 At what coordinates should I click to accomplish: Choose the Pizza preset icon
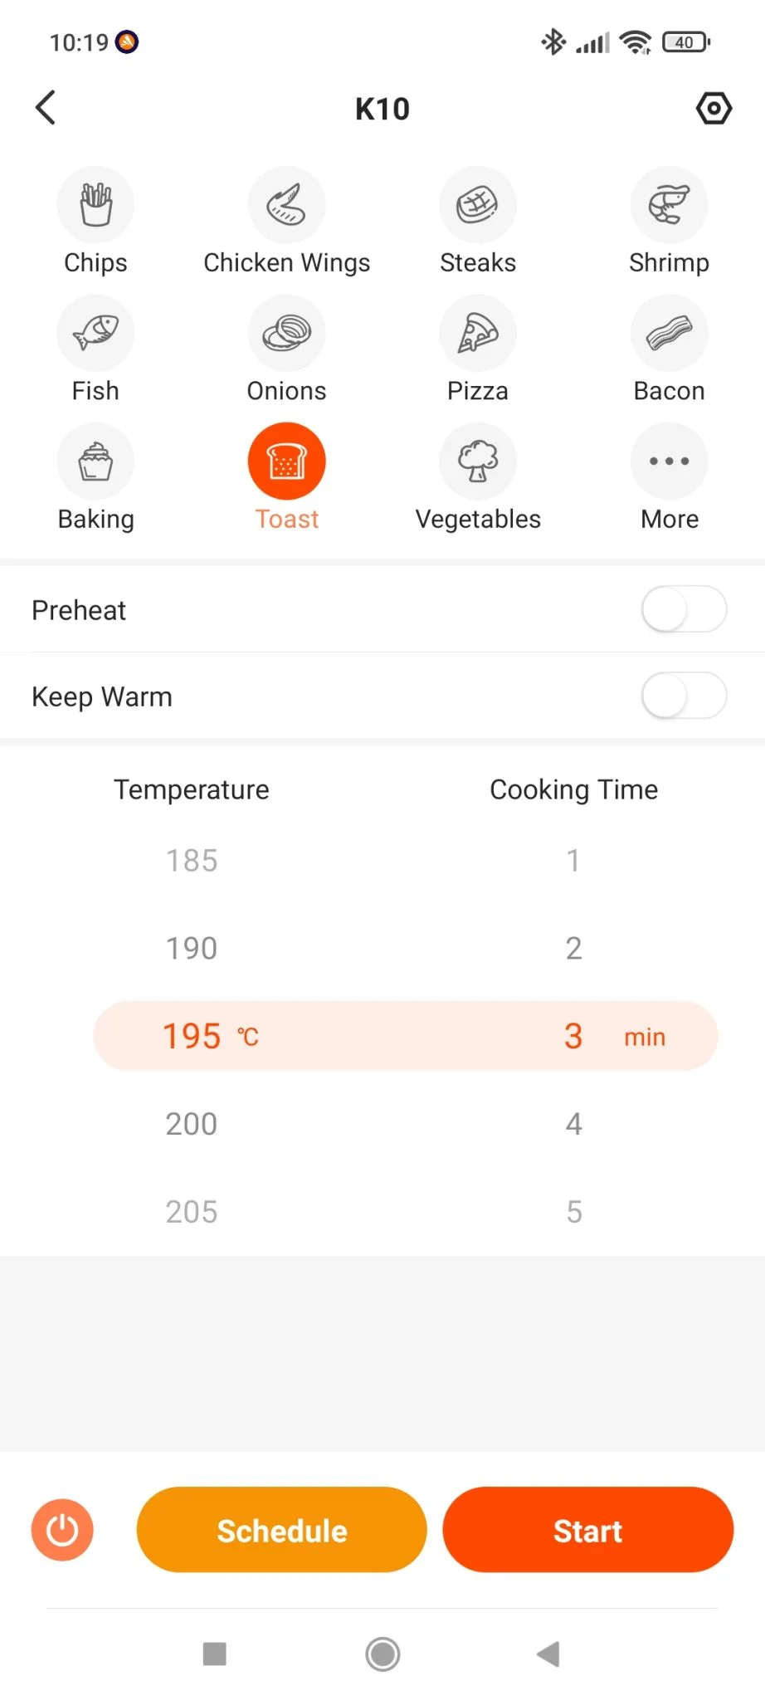pos(478,334)
